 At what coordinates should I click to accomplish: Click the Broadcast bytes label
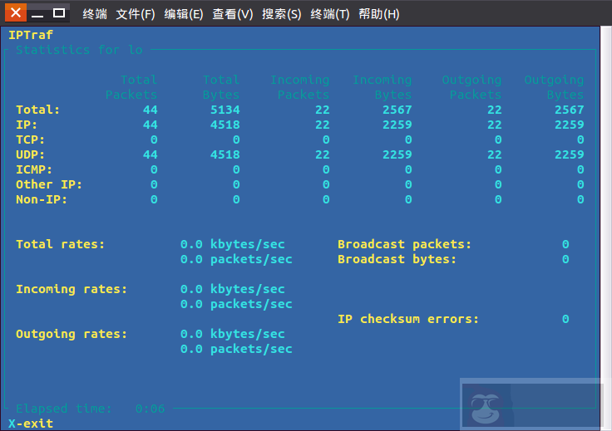pyautogui.click(x=397, y=259)
